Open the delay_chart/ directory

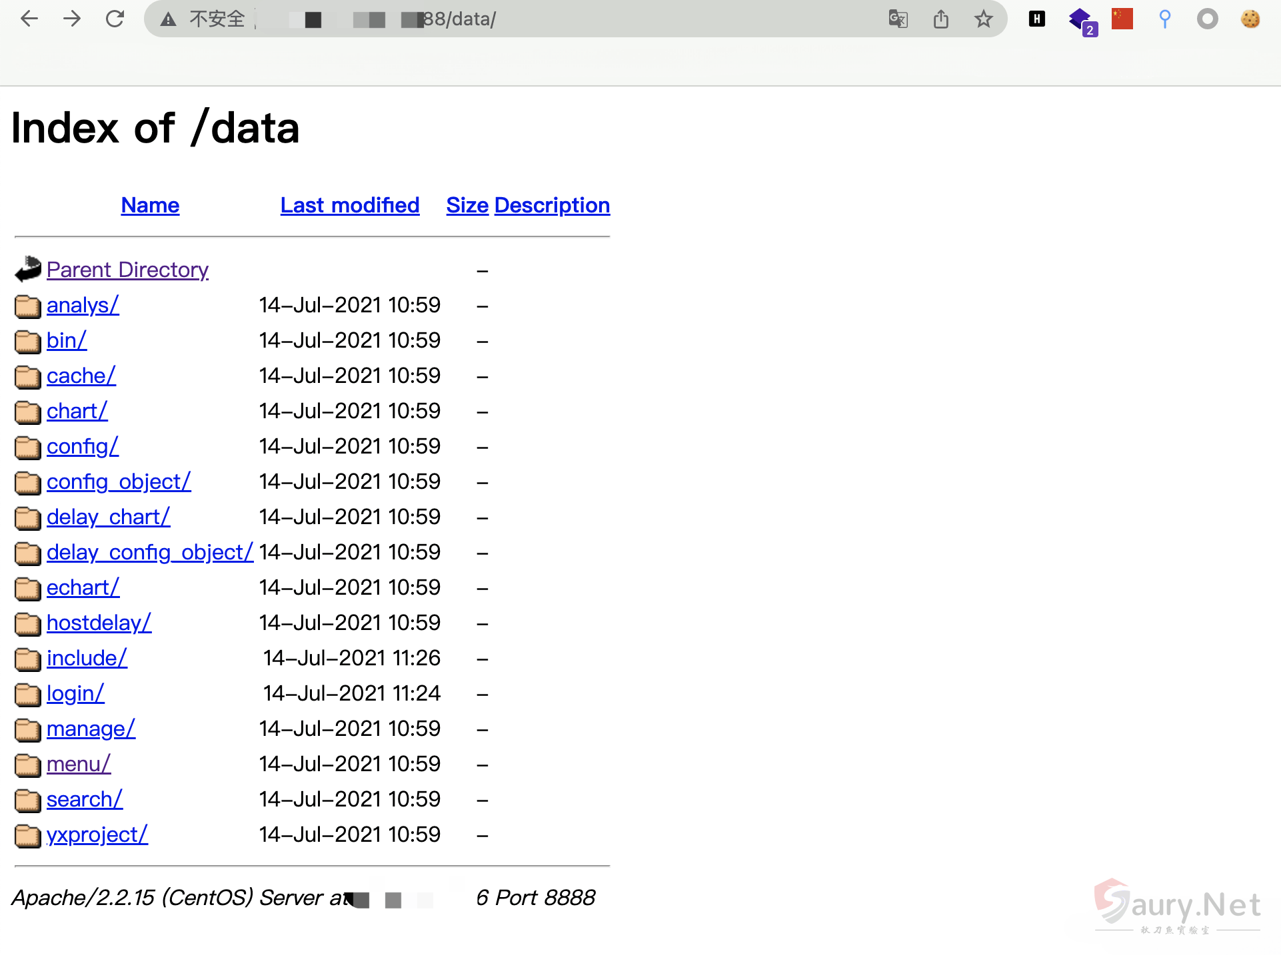pos(108,517)
